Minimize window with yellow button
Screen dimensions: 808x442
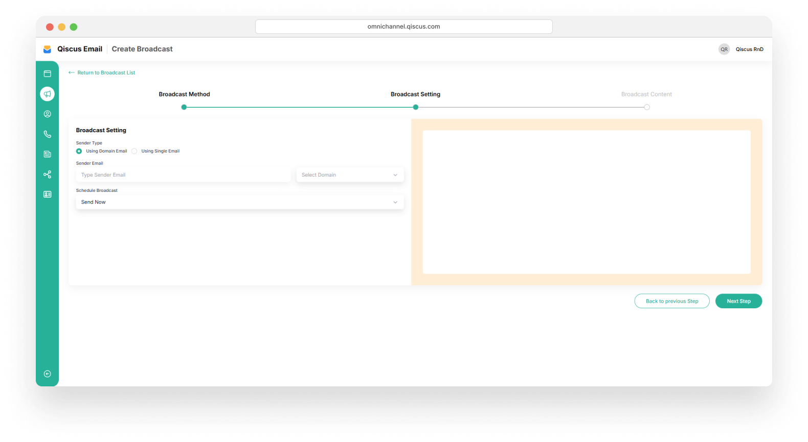(x=61, y=27)
